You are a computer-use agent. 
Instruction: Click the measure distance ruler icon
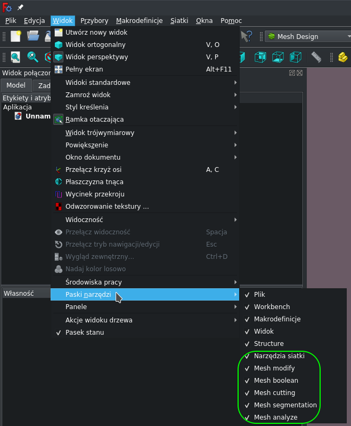pos(316,57)
